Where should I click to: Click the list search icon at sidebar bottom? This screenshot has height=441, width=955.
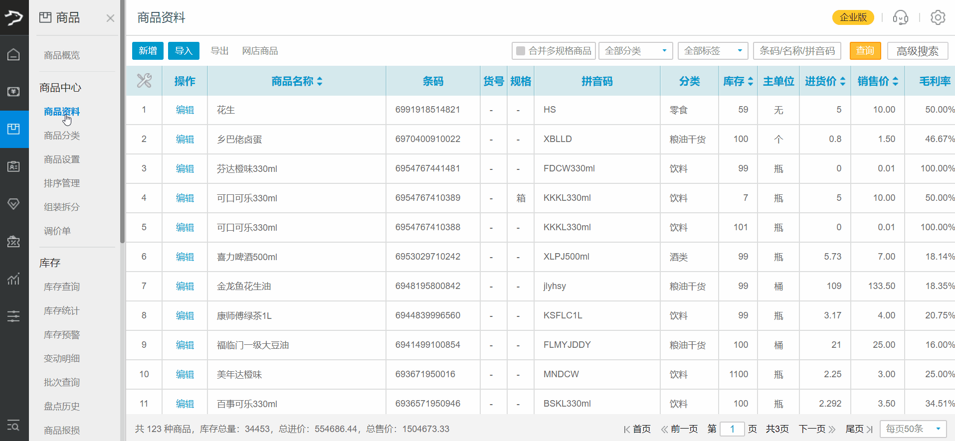click(x=13, y=425)
